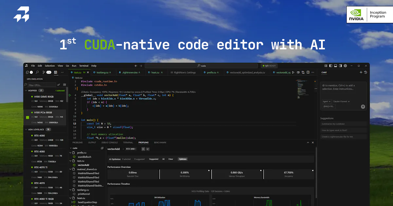
Task: Open chat history clock icon
Action: pos(365,72)
